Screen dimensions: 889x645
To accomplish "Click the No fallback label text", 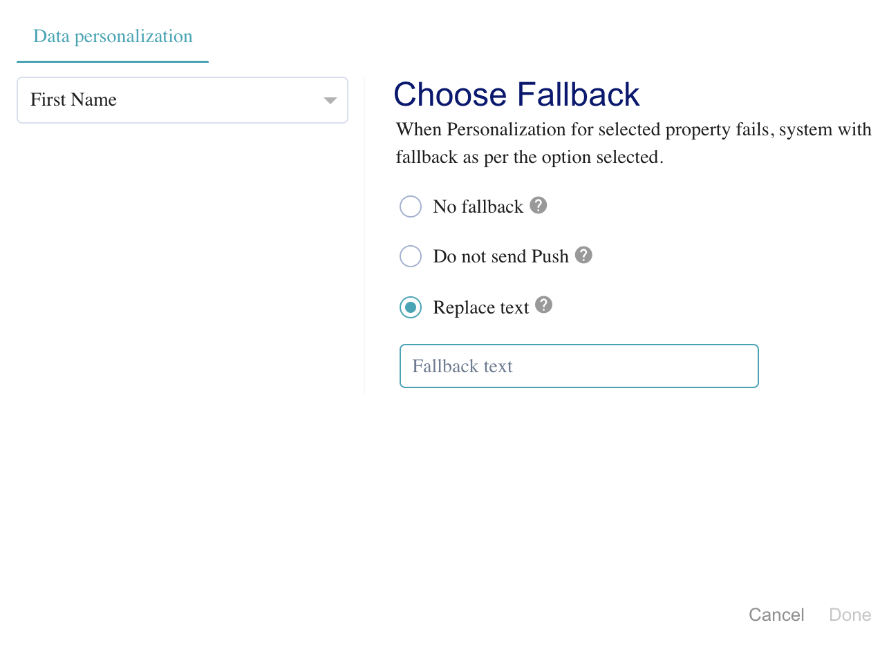I will tap(478, 206).
